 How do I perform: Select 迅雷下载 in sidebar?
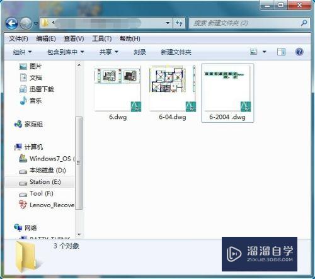(42, 89)
